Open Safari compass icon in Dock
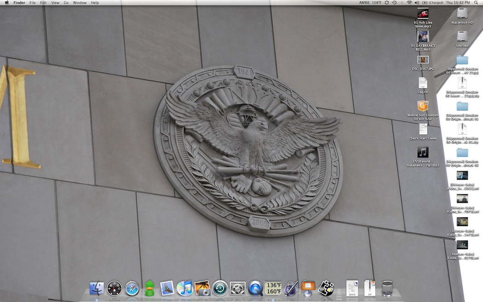 point(132,289)
